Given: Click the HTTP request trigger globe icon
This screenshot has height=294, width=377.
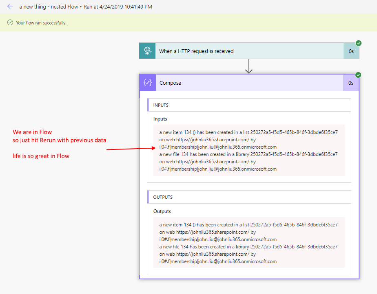Looking at the screenshot, I should [147, 51].
